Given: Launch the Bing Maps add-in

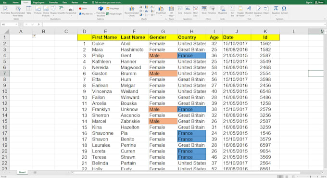Looking at the screenshot, I should (113, 9).
